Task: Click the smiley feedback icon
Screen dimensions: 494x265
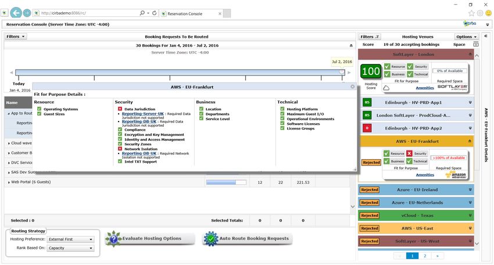Action: coord(488,13)
